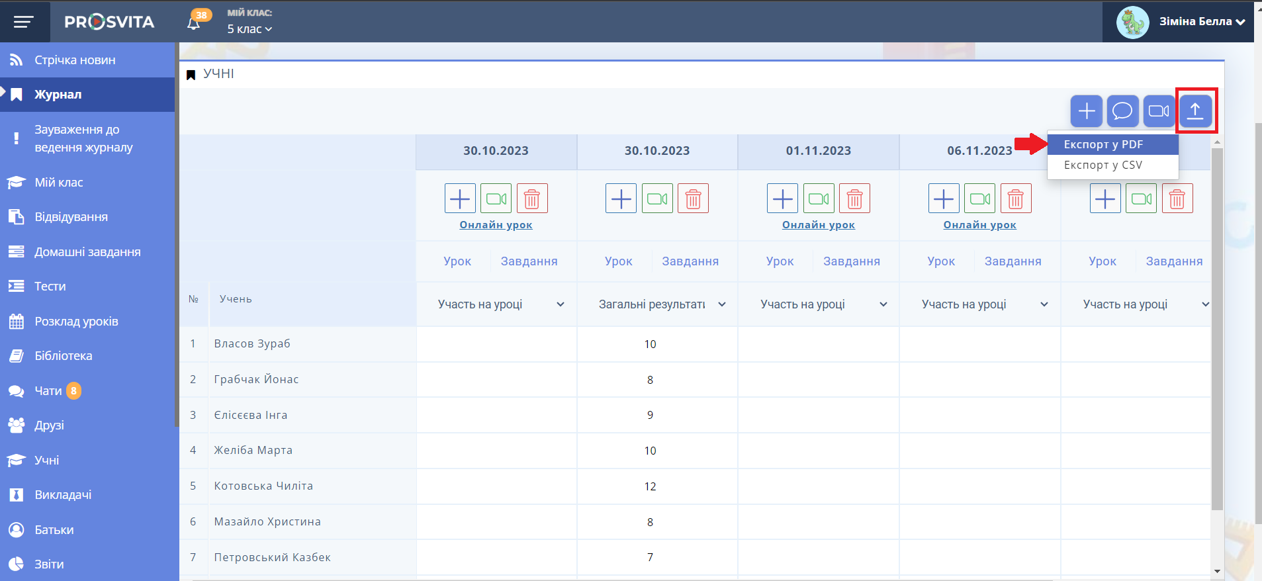The height and width of the screenshot is (581, 1262).
Task: Toggle the hamburger sidebar menu
Action: pyautogui.click(x=24, y=22)
